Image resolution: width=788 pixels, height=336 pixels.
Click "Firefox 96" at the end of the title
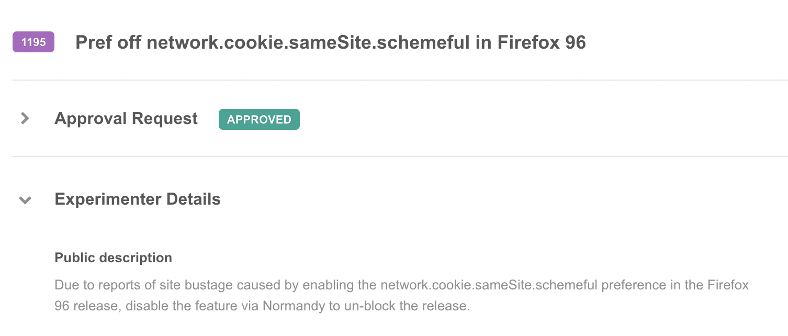point(541,42)
